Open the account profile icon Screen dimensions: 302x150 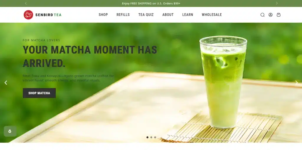[270, 15]
